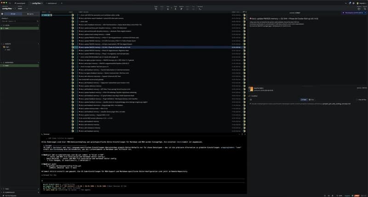Open the left panel settings gear icon
The width and height of the screenshot is (368, 197).
point(2,14)
